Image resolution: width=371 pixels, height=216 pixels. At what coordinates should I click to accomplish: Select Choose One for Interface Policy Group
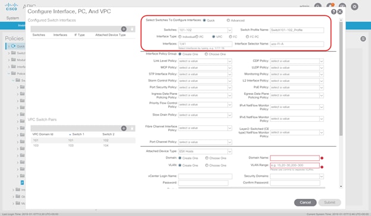pyautogui.click(x=206, y=54)
